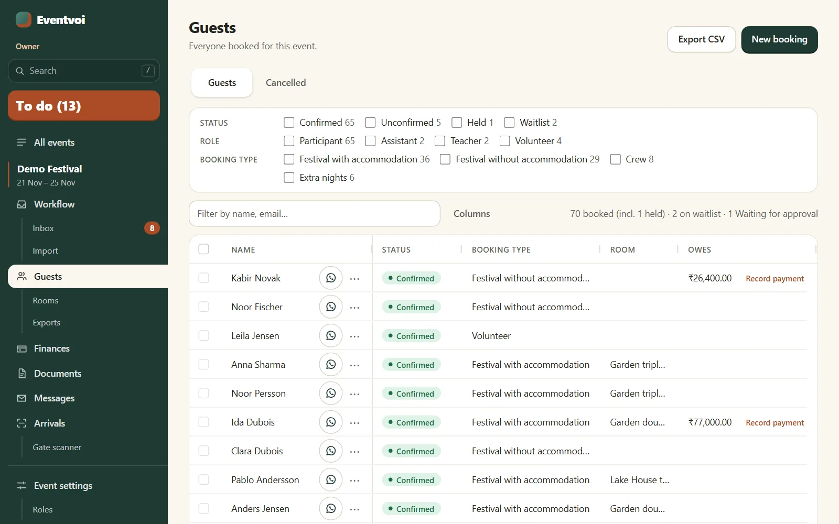Viewport: 839px width, 524px height.
Task: Focus the sidebar Search field
Action: pos(84,71)
